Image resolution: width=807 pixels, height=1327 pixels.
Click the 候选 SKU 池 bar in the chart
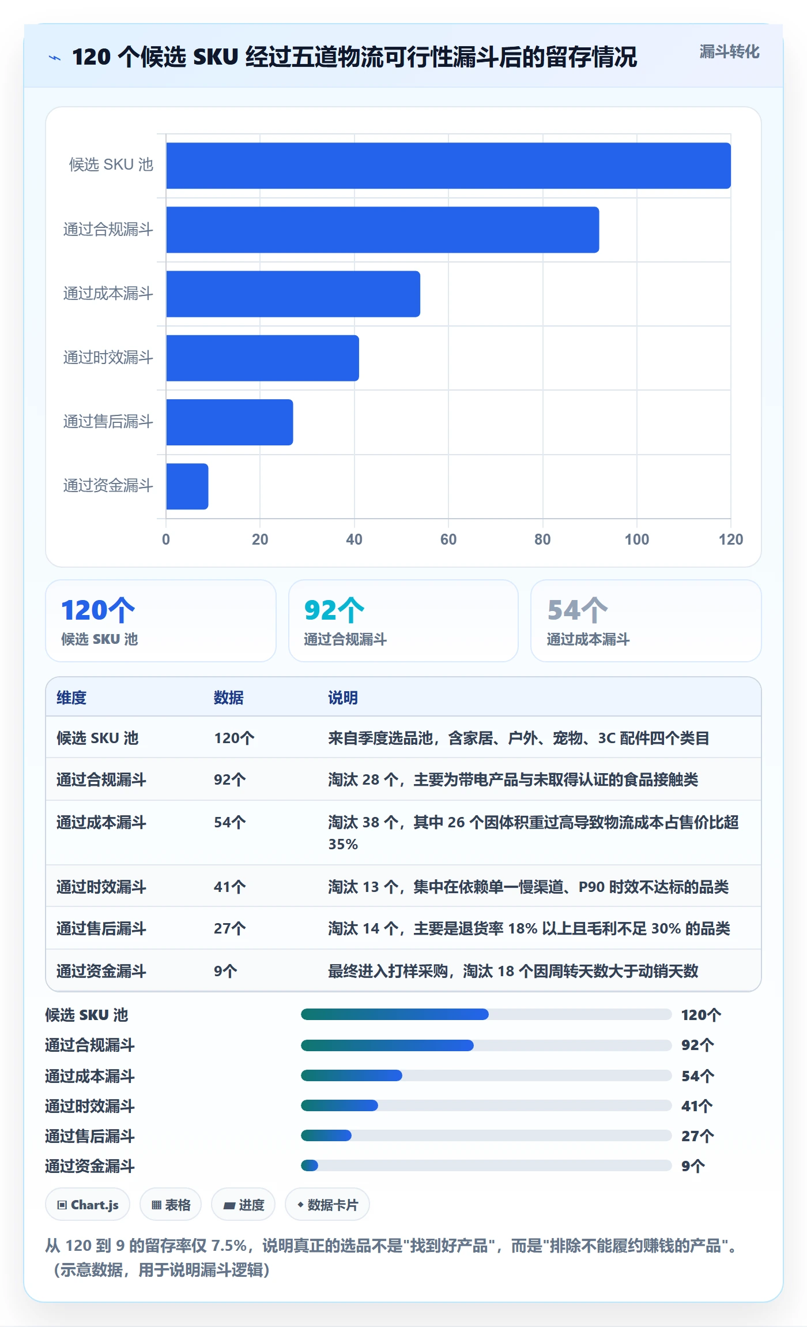(x=448, y=166)
